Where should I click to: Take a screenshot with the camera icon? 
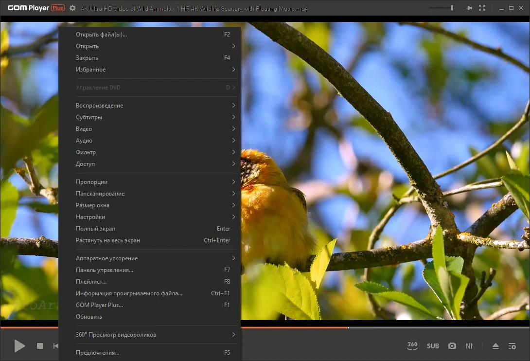pos(452,346)
